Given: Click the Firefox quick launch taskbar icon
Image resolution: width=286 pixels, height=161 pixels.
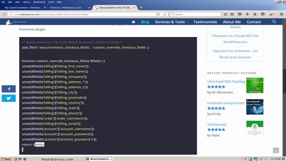Looking at the screenshot, I should click(25, 159).
